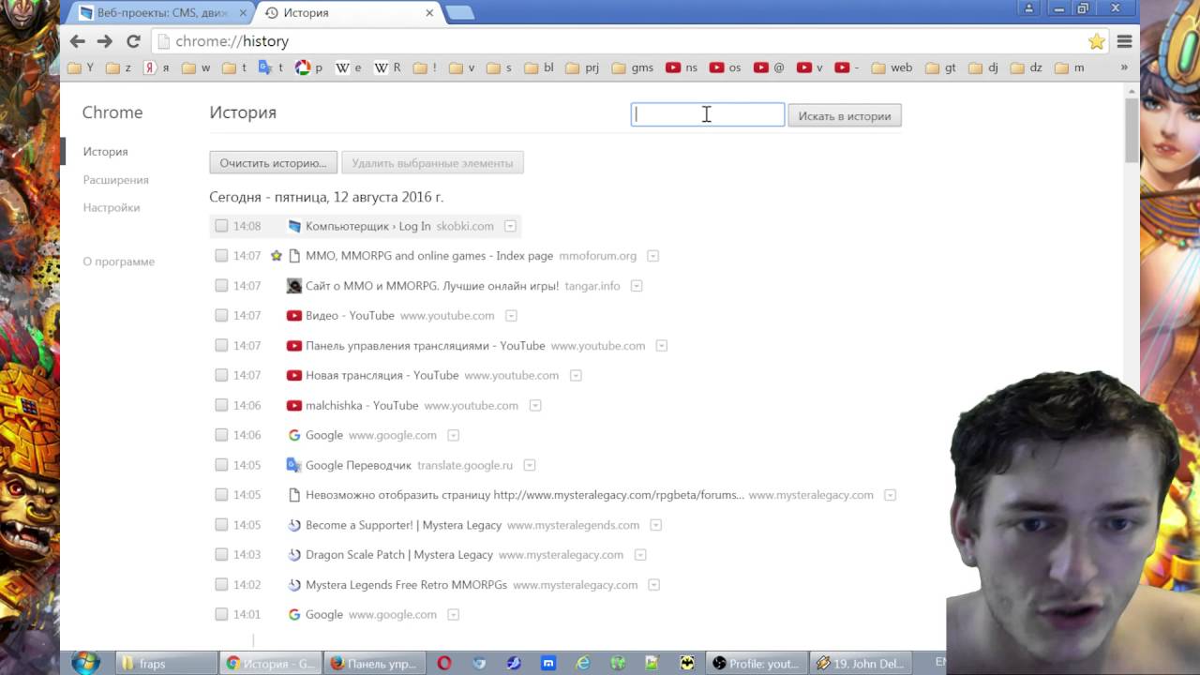This screenshot has width=1200, height=675.
Task: Tick the checkbox for Компьютерщик Log In entry
Action: [x=221, y=226]
